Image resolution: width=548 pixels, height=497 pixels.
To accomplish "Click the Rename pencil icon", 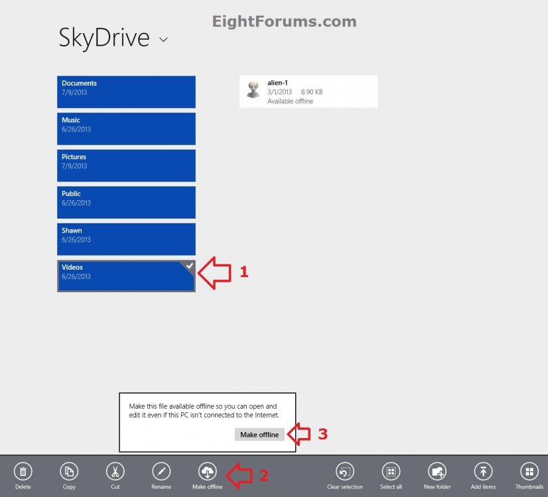I will coord(161,472).
